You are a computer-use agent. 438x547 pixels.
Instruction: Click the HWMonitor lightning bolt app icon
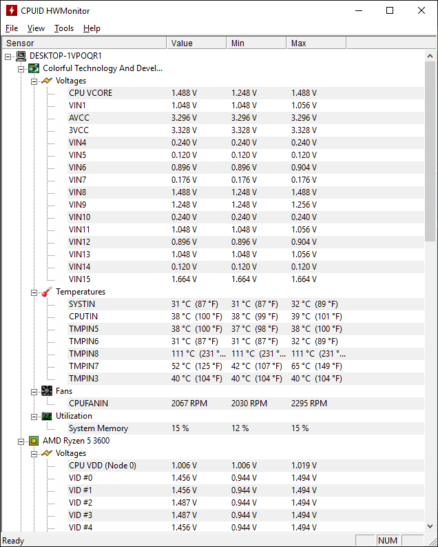tap(12, 10)
